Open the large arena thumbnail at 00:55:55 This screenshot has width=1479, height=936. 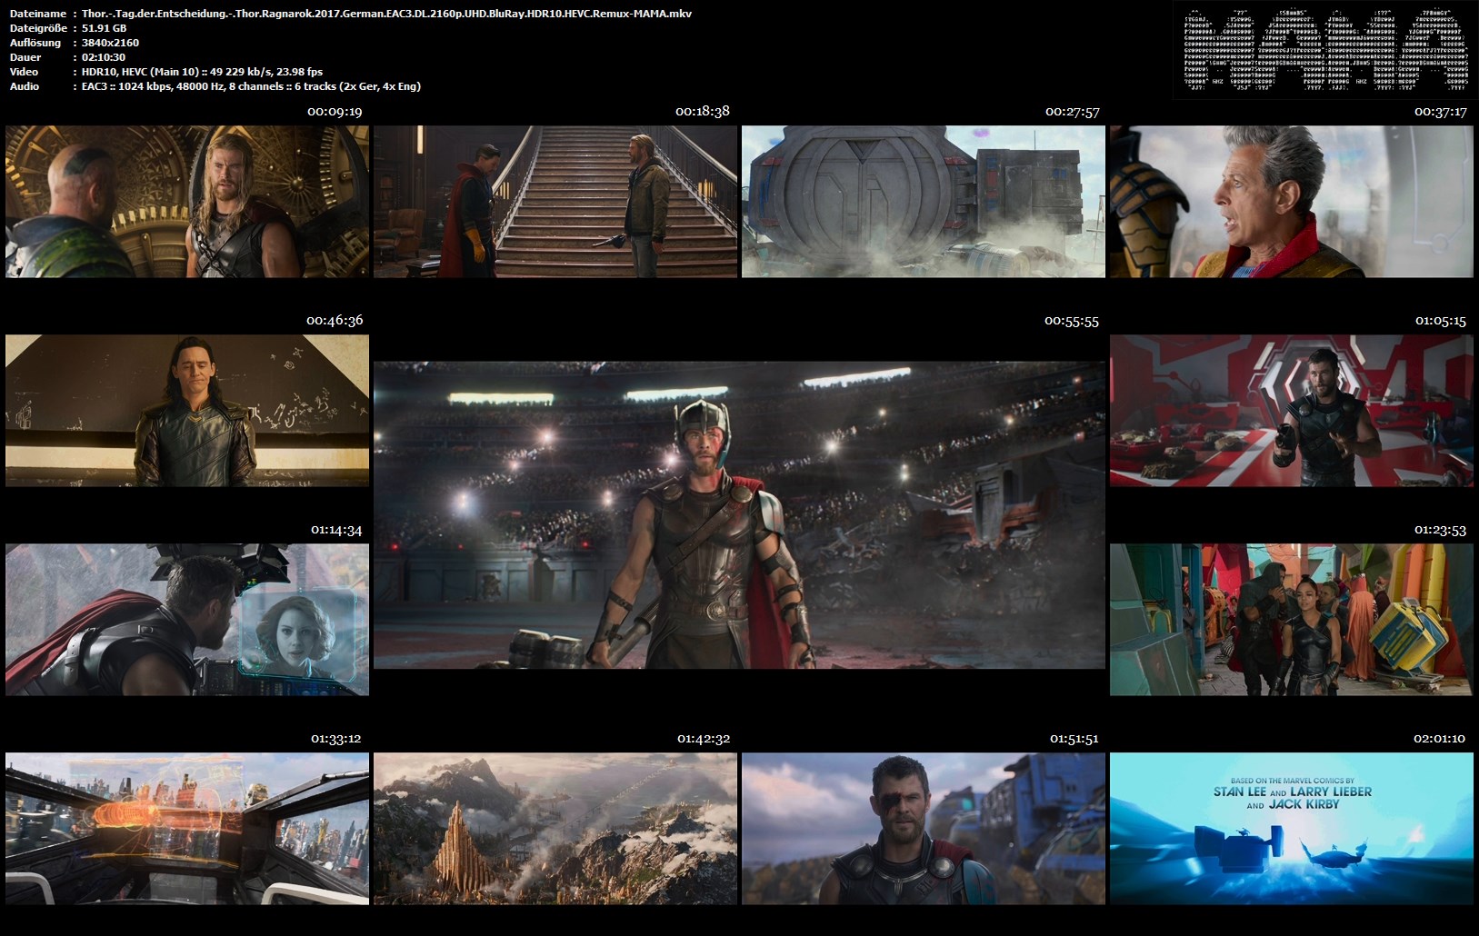pos(740,515)
